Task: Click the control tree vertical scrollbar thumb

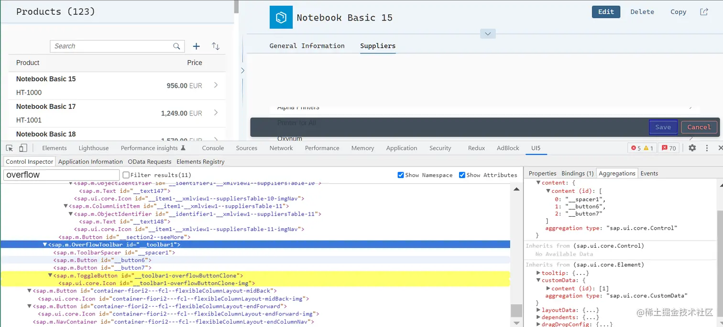Action: pos(516,311)
